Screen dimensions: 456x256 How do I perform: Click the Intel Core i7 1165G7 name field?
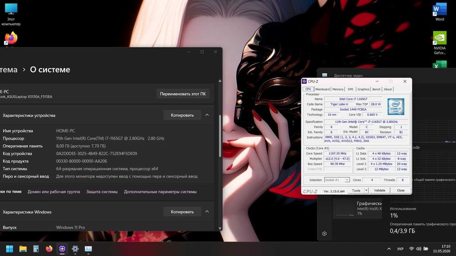coord(353,99)
